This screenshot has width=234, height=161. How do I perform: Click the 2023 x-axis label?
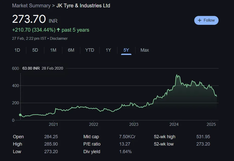coord(134,124)
